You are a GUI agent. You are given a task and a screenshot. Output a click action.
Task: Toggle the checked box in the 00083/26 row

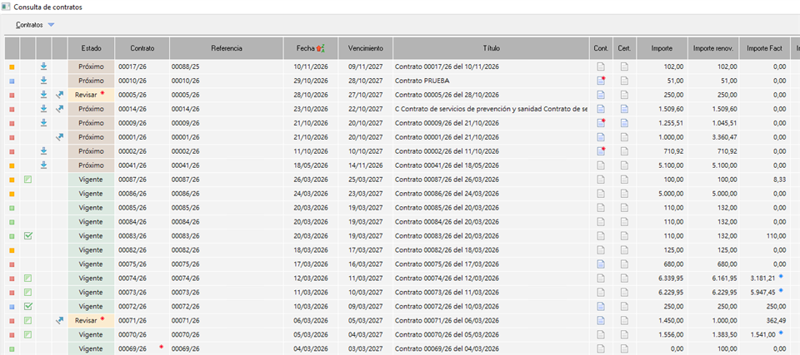pyautogui.click(x=28, y=236)
